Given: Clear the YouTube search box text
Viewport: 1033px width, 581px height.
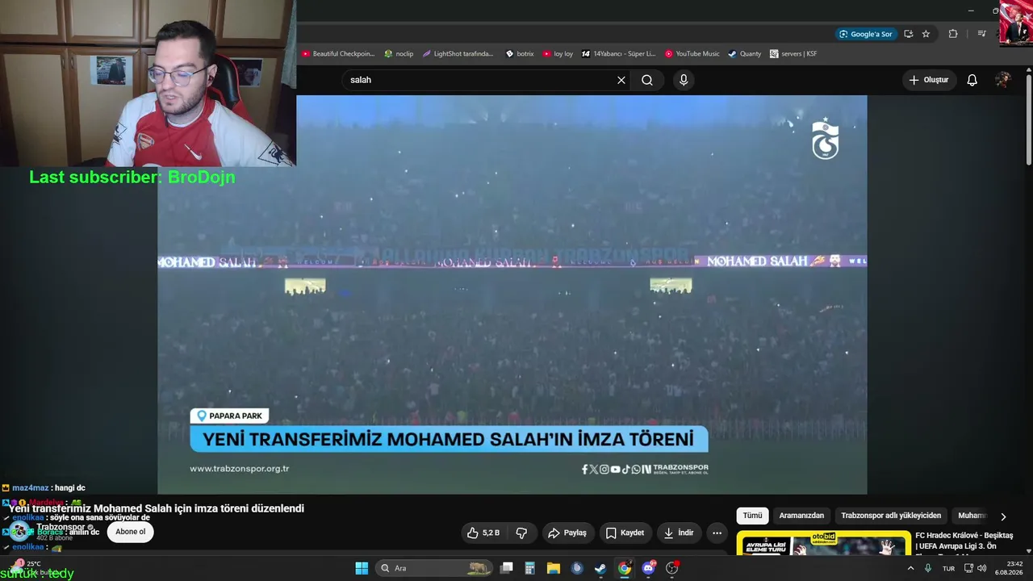Looking at the screenshot, I should (621, 80).
